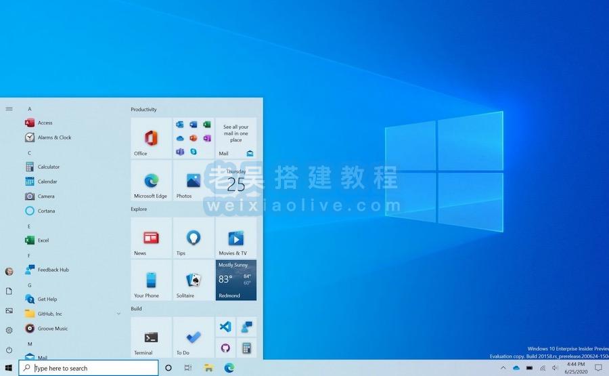Open the Mail live tile
This screenshot has height=376, width=609.
coord(235,138)
